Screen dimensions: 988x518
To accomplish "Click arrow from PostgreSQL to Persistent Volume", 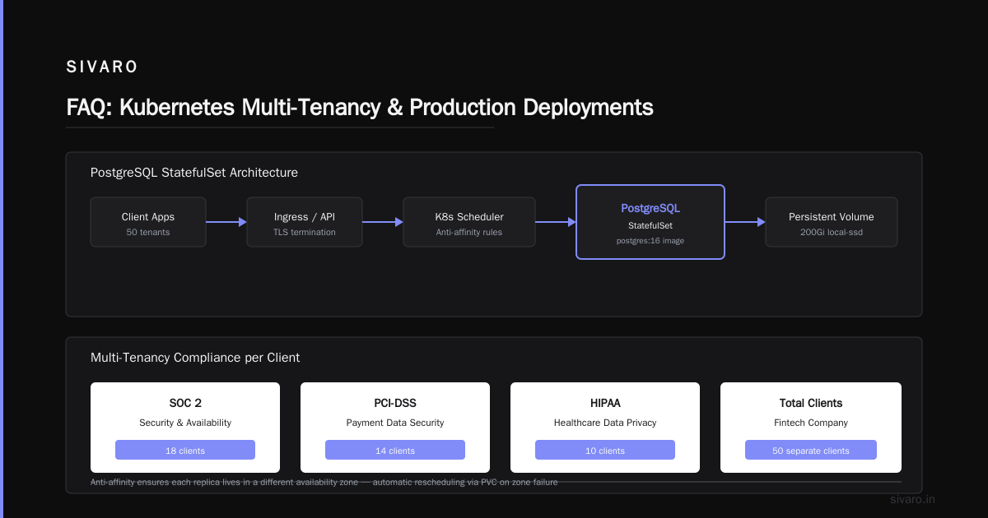I will pos(745,222).
